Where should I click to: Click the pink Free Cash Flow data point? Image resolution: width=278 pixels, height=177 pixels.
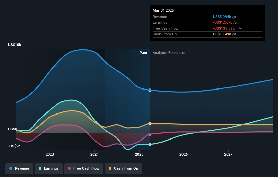(150, 134)
